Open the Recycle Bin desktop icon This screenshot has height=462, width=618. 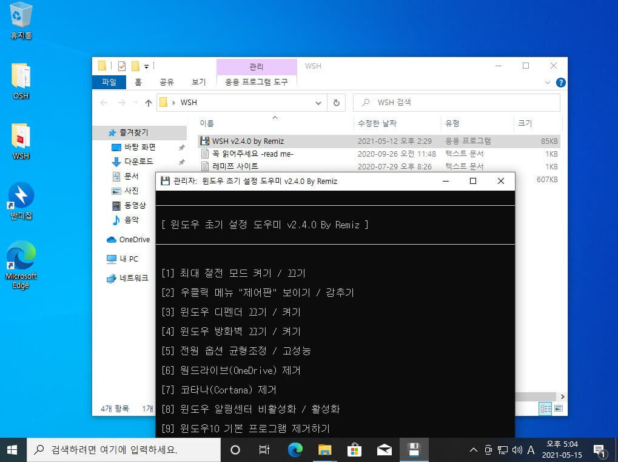(x=21, y=21)
